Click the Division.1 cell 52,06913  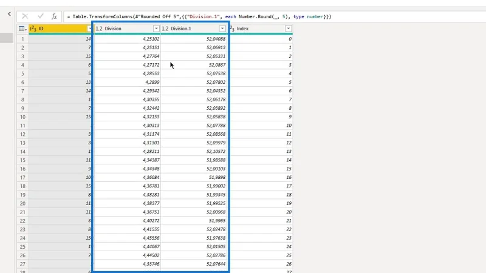point(194,47)
